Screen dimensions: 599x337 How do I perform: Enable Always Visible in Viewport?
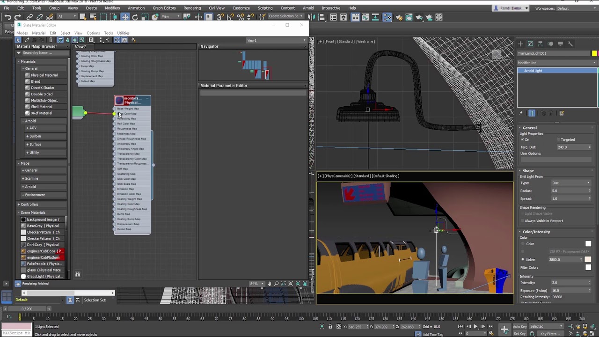[522, 221]
